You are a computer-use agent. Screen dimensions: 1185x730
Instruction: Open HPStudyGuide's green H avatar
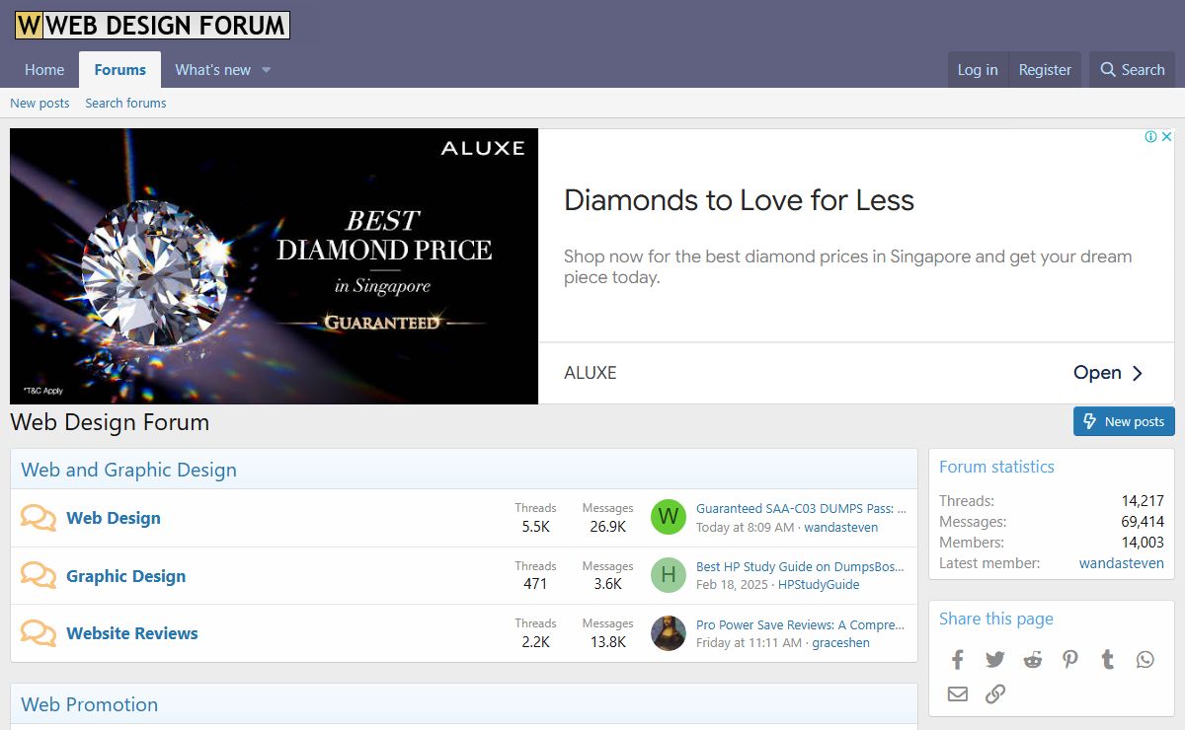click(669, 575)
